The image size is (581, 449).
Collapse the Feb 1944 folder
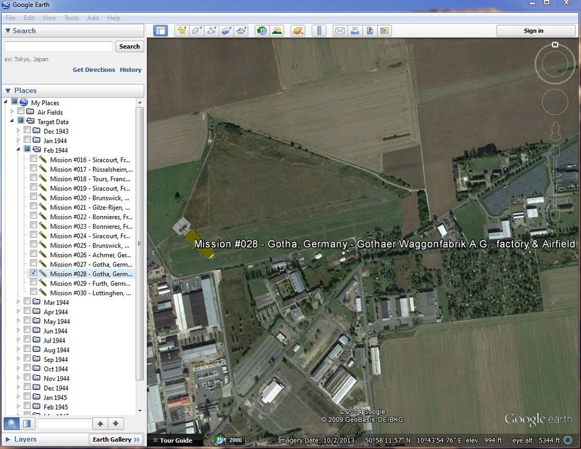(x=18, y=149)
